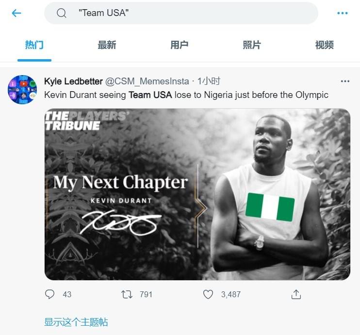
Task: Like the Kevin Durant tweet
Action: pyautogui.click(x=208, y=294)
